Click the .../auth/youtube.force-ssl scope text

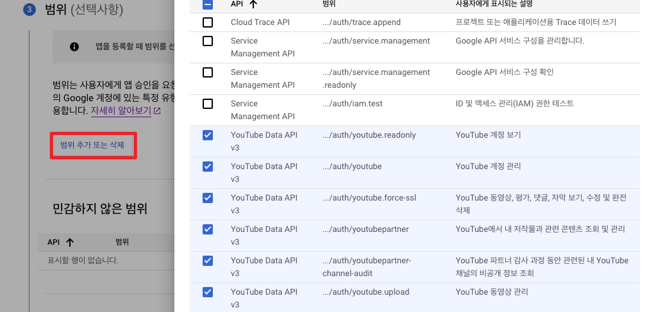pyautogui.click(x=369, y=198)
